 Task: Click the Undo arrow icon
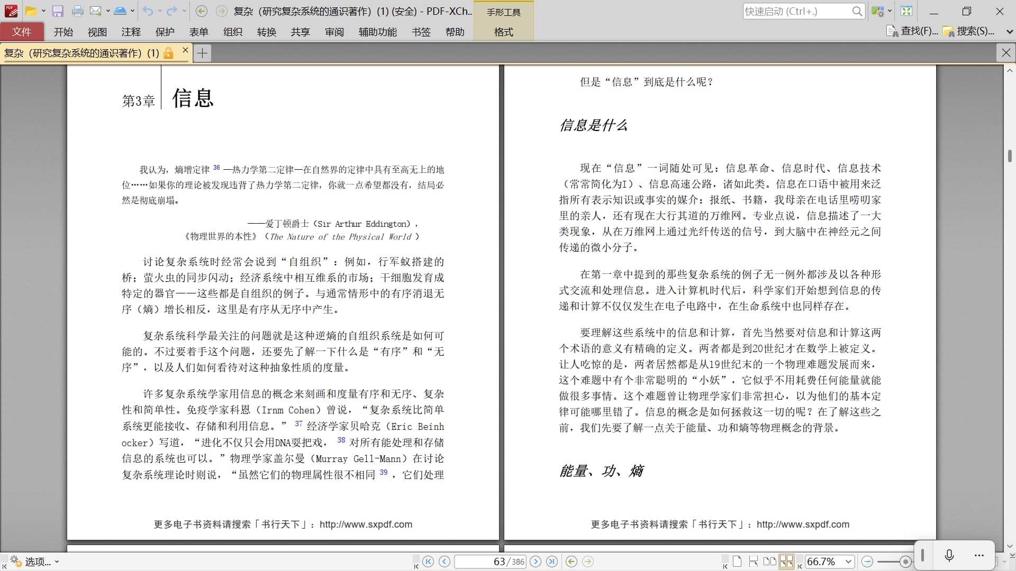(148, 11)
